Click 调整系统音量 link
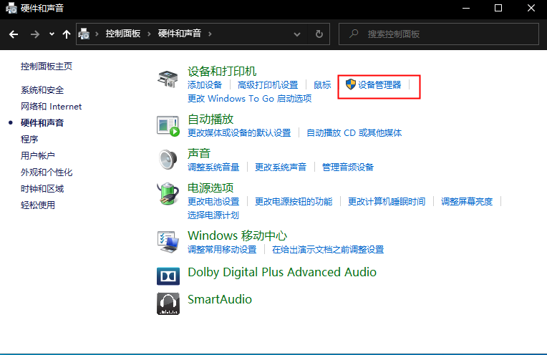The height and width of the screenshot is (355, 547). pyautogui.click(x=213, y=167)
